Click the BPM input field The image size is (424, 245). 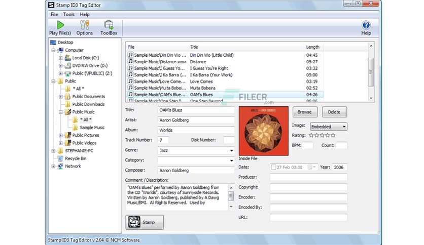coord(307,145)
